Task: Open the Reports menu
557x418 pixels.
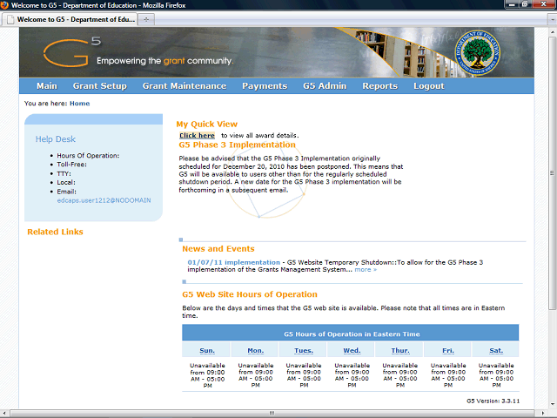Action: click(379, 86)
